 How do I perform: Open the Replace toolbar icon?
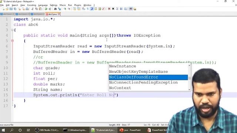(59, 9)
